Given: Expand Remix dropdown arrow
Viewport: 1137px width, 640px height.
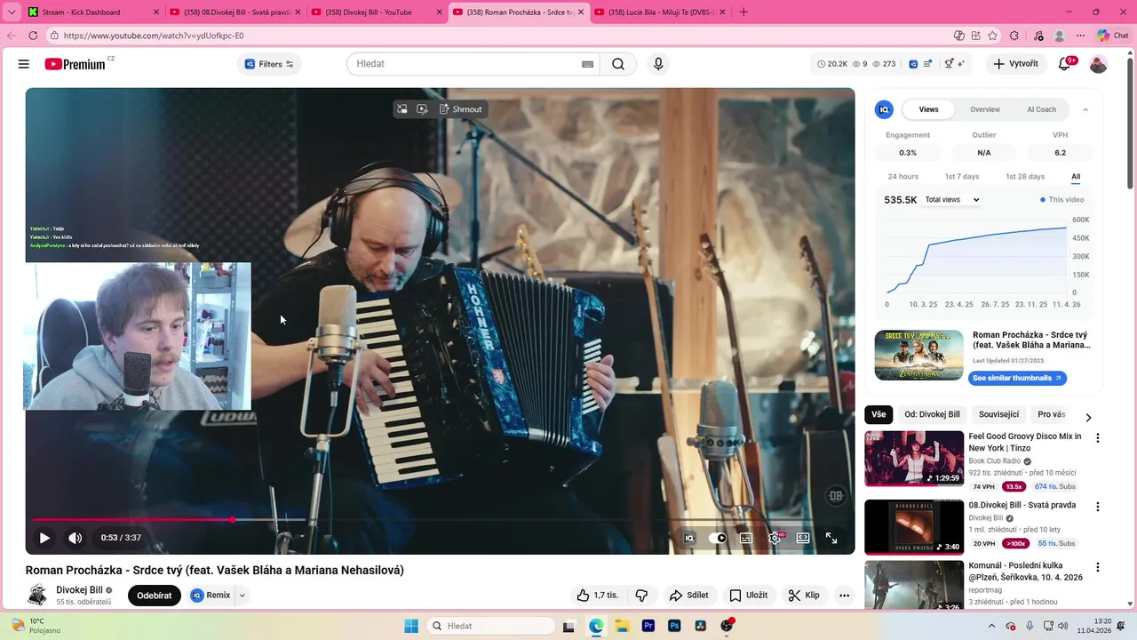Looking at the screenshot, I should click(x=242, y=596).
